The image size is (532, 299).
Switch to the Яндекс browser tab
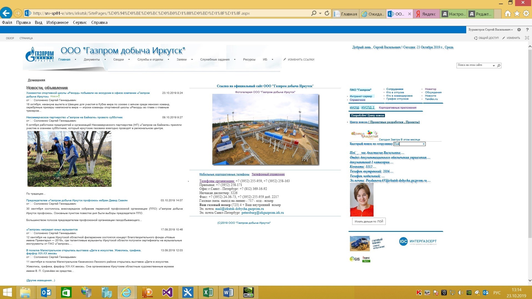(x=426, y=14)
